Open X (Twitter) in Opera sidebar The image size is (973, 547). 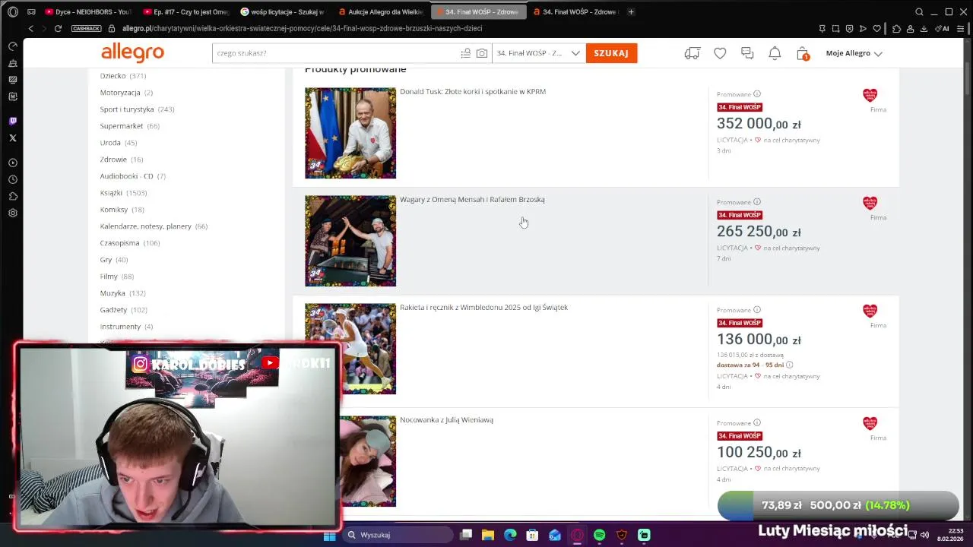pos(13,138)
